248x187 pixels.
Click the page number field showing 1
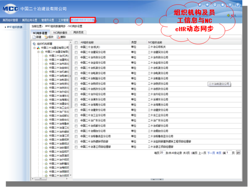(229, 153)
